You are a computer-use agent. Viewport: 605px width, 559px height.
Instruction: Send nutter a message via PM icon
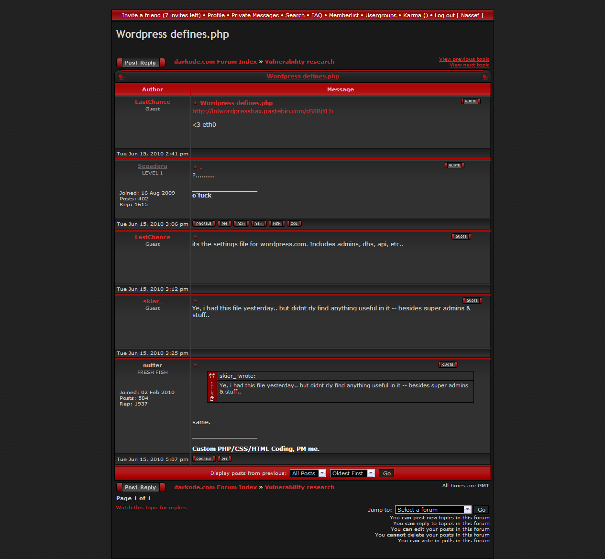coord(224,459)
